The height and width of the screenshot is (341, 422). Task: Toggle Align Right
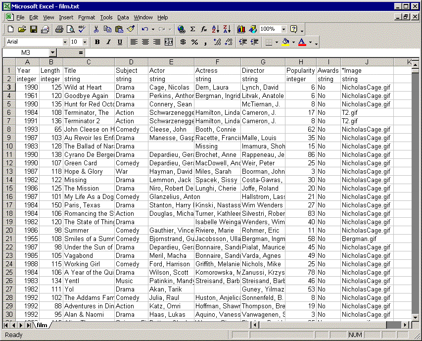[157, 42]
